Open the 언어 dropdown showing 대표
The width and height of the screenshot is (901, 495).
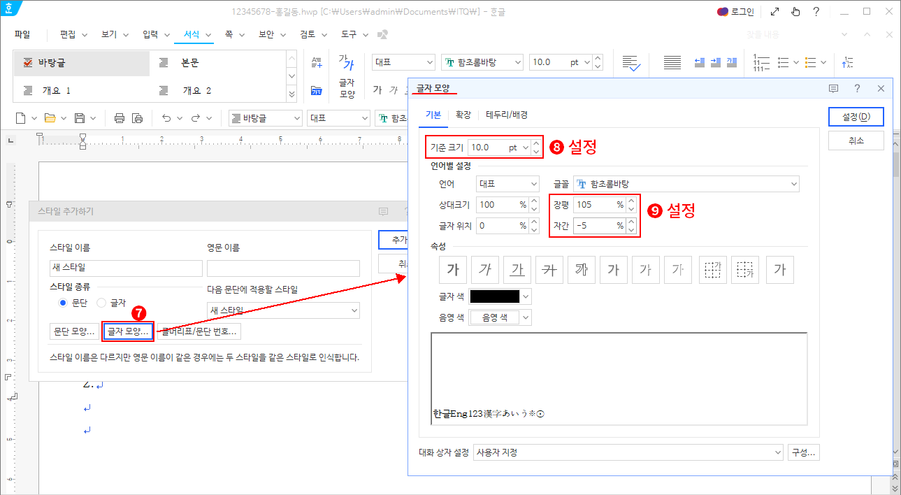tap(507, 183)
